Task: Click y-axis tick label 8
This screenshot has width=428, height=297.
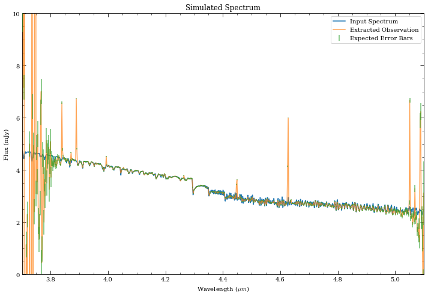Action: point(18,66)
